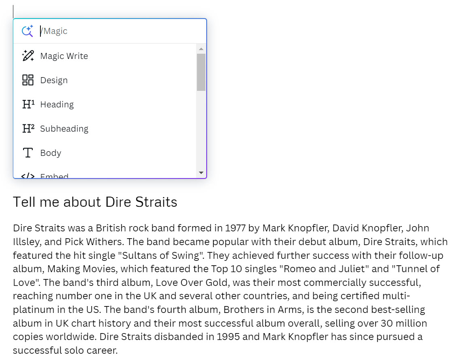Select the Subheading text label
461x363 pixels.
pyautogui.click(x=64, y=129)
